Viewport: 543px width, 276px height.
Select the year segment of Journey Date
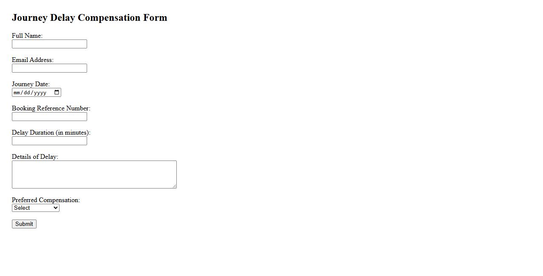coord(40,93)
